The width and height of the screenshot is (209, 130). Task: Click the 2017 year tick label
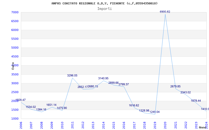click(x=134, y=125)
